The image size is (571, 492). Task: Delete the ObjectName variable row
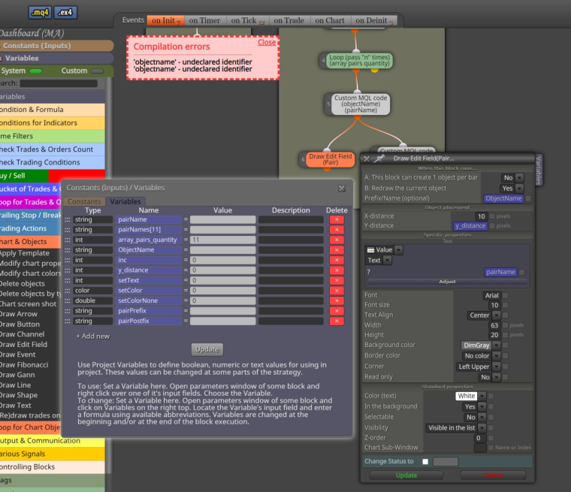(x=337, y=250)
